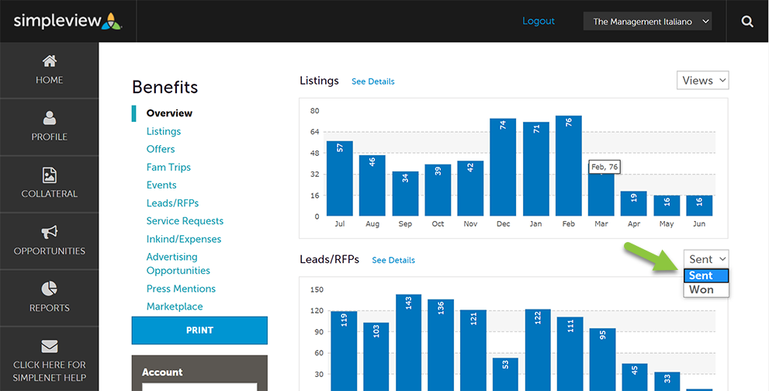Viewport: 769px width, 391px height.
Task: Click the 'Feb, 76' chart tooltip
Action: pyautogui.click(x=604, y=167)
